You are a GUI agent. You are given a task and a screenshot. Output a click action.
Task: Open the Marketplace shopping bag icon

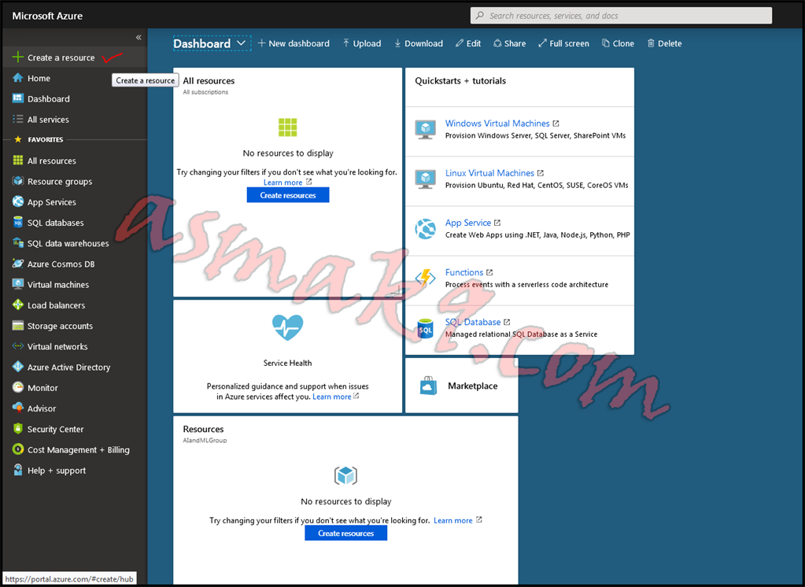(428, 386)
